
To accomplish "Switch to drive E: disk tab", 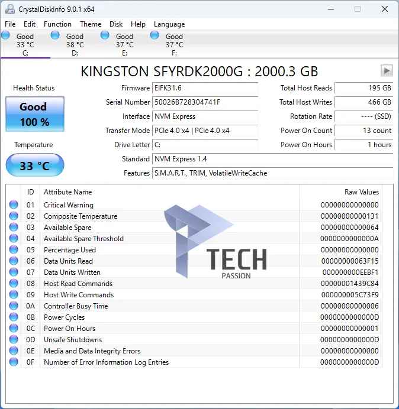I will 125,44.
